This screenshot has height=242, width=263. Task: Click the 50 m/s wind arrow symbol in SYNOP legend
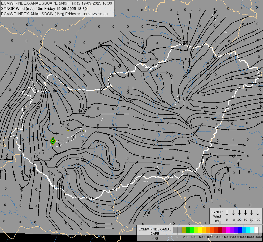(252, 213)
